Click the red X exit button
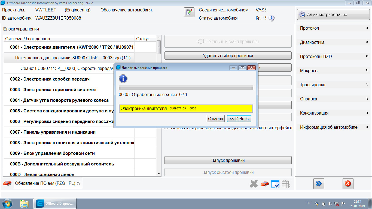Image resolution: width=372 pixels, height=209 pixels. (x=348, y=184)
